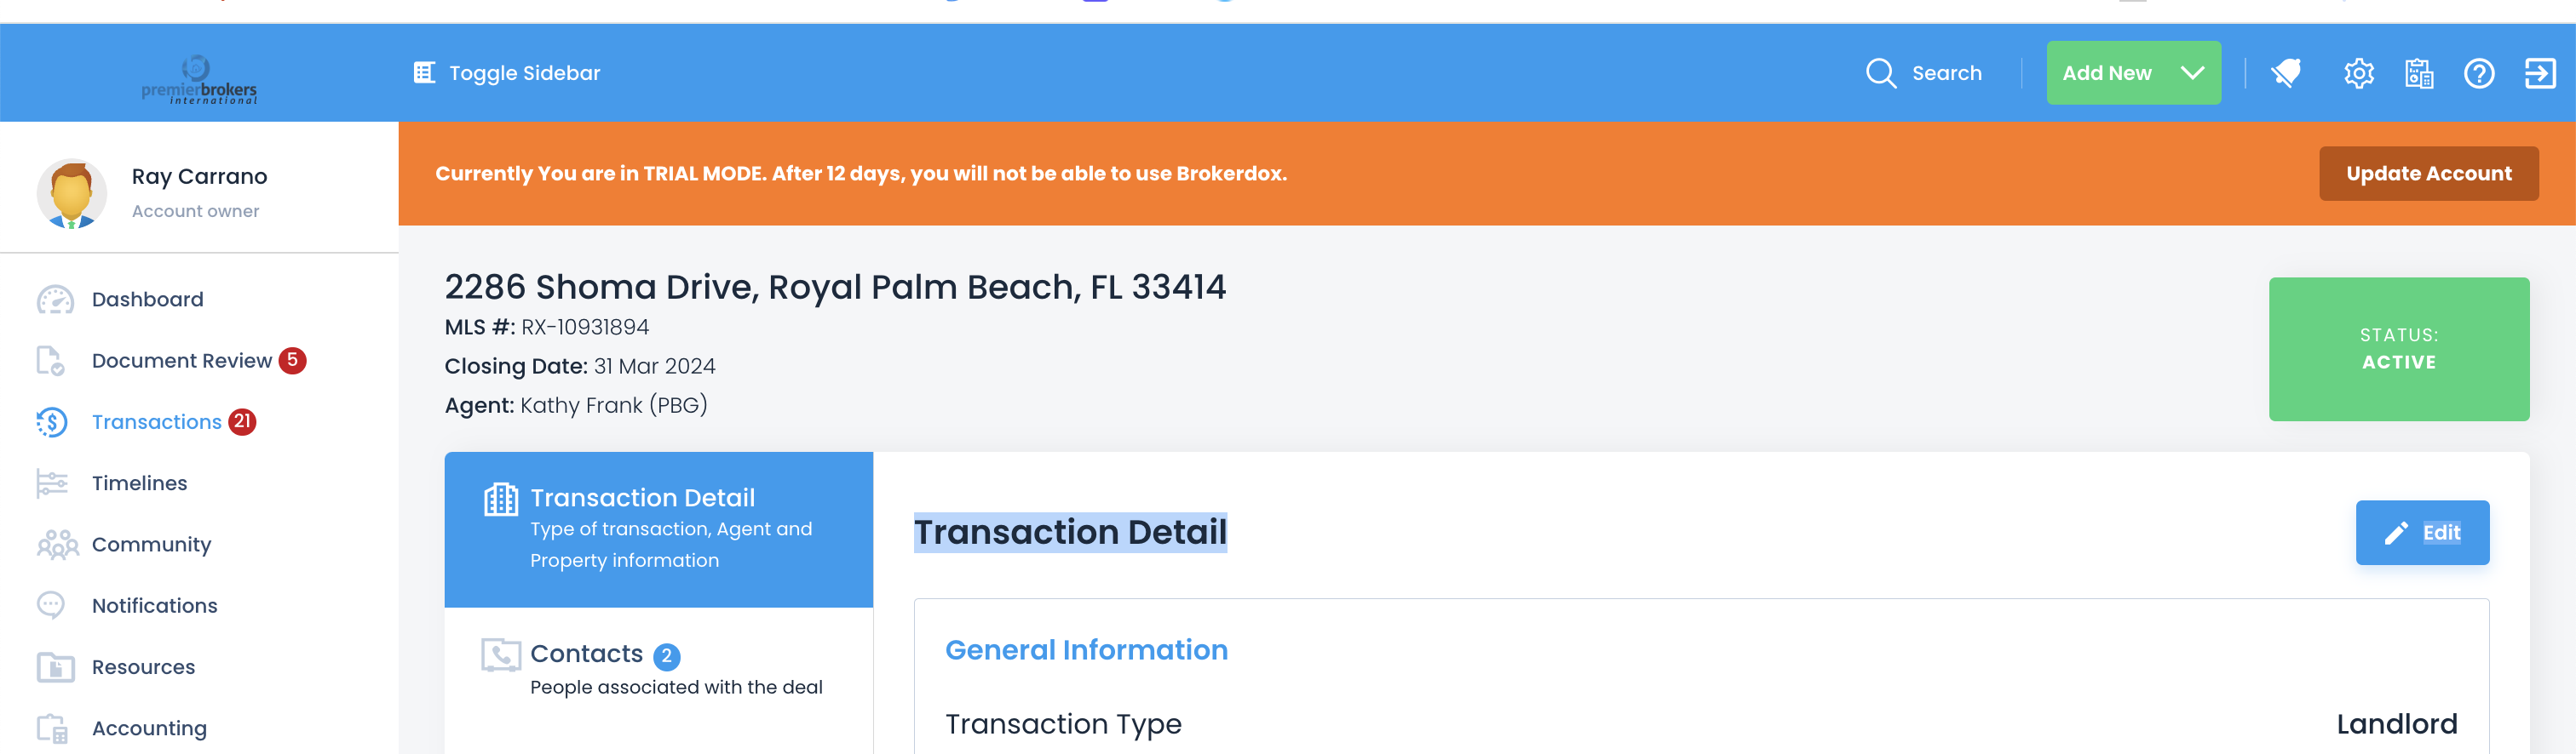Click the Dashboard gauge icon
The width and height of the screenshot is (2576, 754).
55,300
